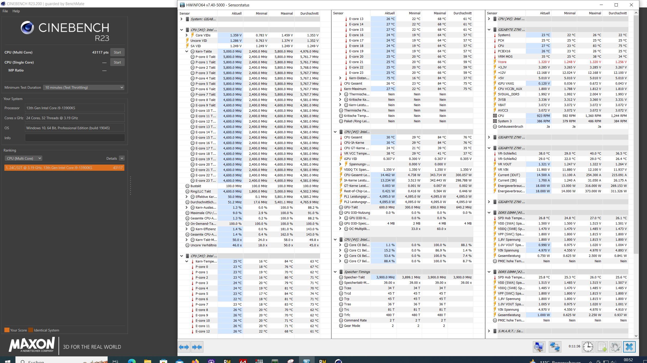Open the ranking CPU (Multi Core) dropdown

point(23,158)
